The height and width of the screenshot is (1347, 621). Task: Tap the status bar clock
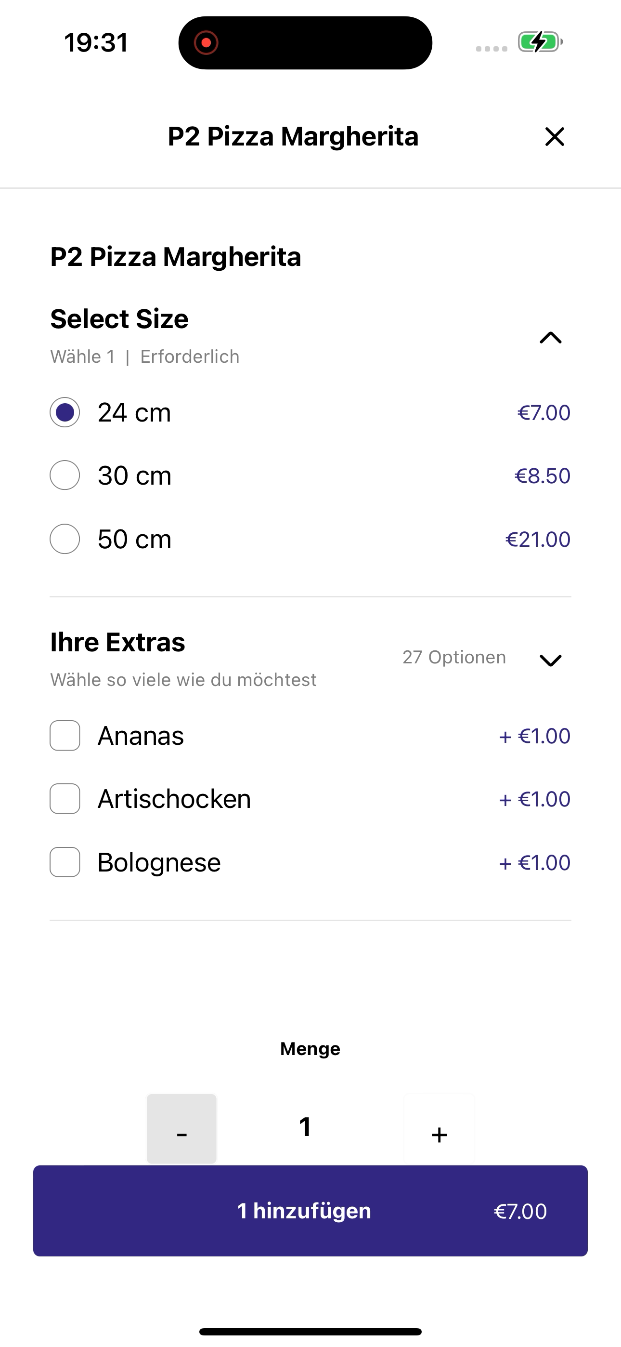[x=96, y=43]
